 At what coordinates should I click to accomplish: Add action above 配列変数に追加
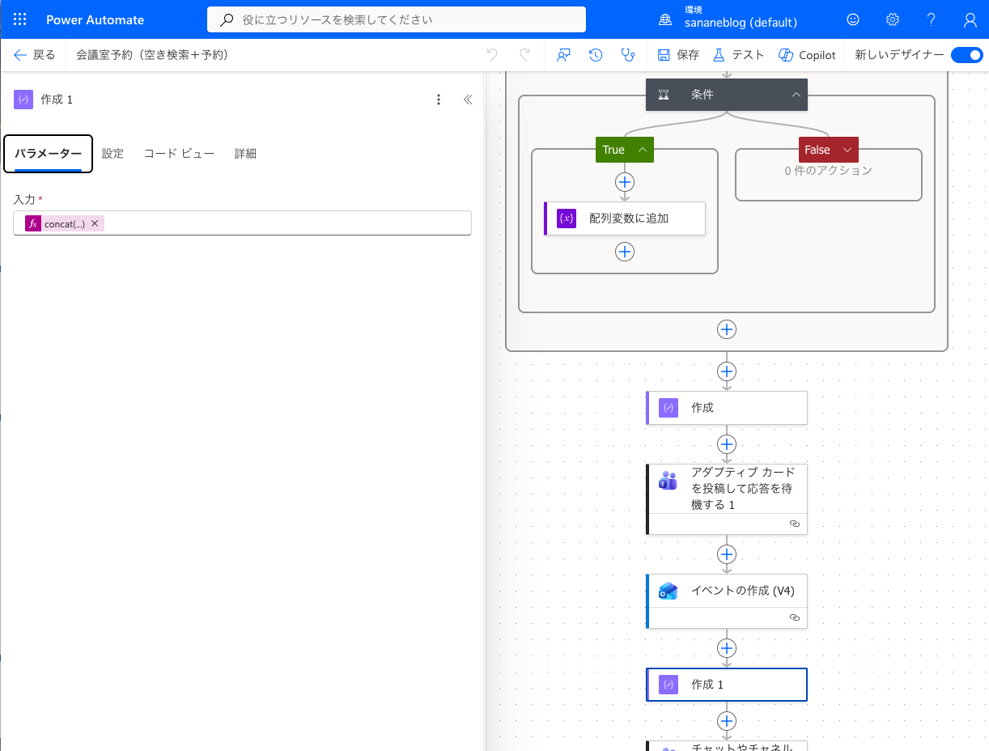coord(625,181)
